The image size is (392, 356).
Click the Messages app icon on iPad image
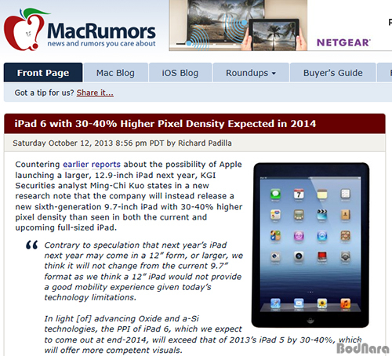(x=275, y=194)
